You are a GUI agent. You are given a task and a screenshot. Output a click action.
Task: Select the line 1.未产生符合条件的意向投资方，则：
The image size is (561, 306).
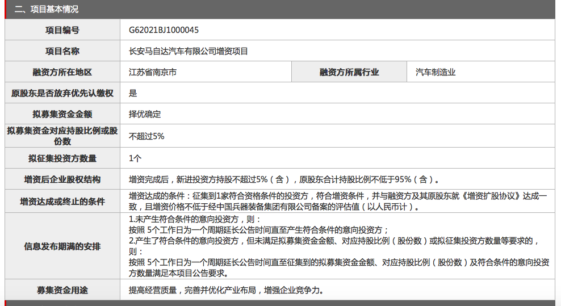[195, 219]
